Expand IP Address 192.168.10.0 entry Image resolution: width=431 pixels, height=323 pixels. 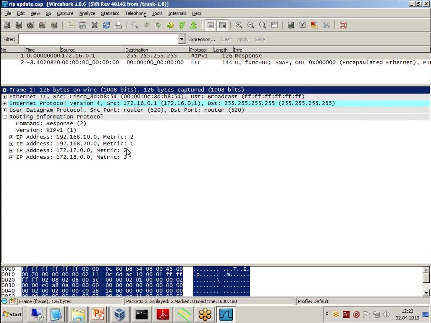pyautogui.click(x=11, y=137)
